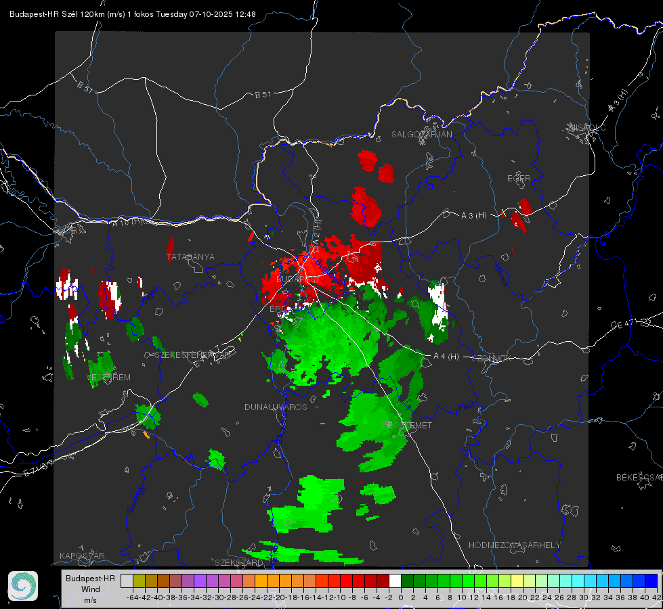Click the MISKOLC city label
663x609 pixels.
pos(588,127)
